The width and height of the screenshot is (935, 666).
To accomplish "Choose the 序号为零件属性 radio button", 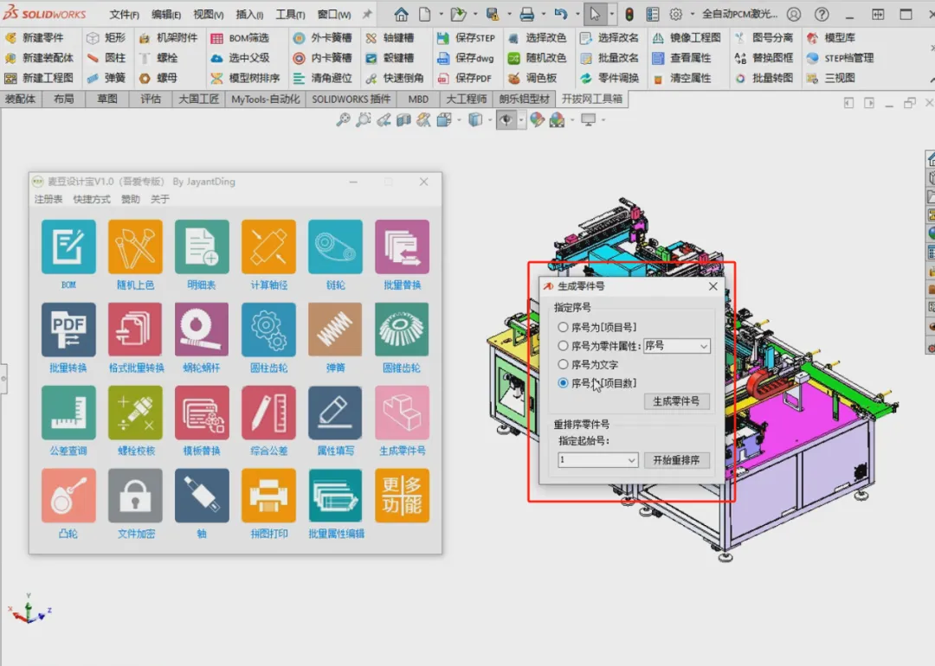I will coord(563,345).
